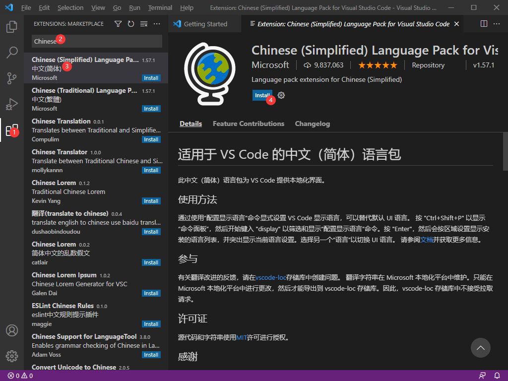Select the Details tab
Image resolution: width=508 pixels, height=381 pixels.
[191, 124]
